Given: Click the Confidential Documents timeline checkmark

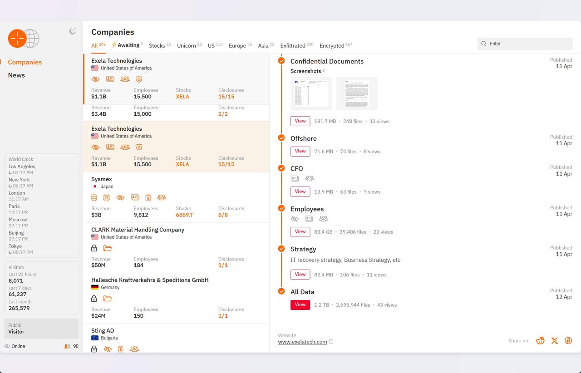Looking at the screenshot, I should 281,61.
